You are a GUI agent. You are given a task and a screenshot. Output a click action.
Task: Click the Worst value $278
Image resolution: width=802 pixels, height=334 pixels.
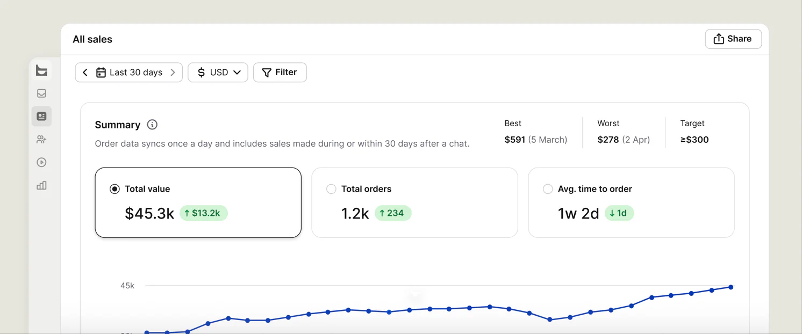pos(608,140)
